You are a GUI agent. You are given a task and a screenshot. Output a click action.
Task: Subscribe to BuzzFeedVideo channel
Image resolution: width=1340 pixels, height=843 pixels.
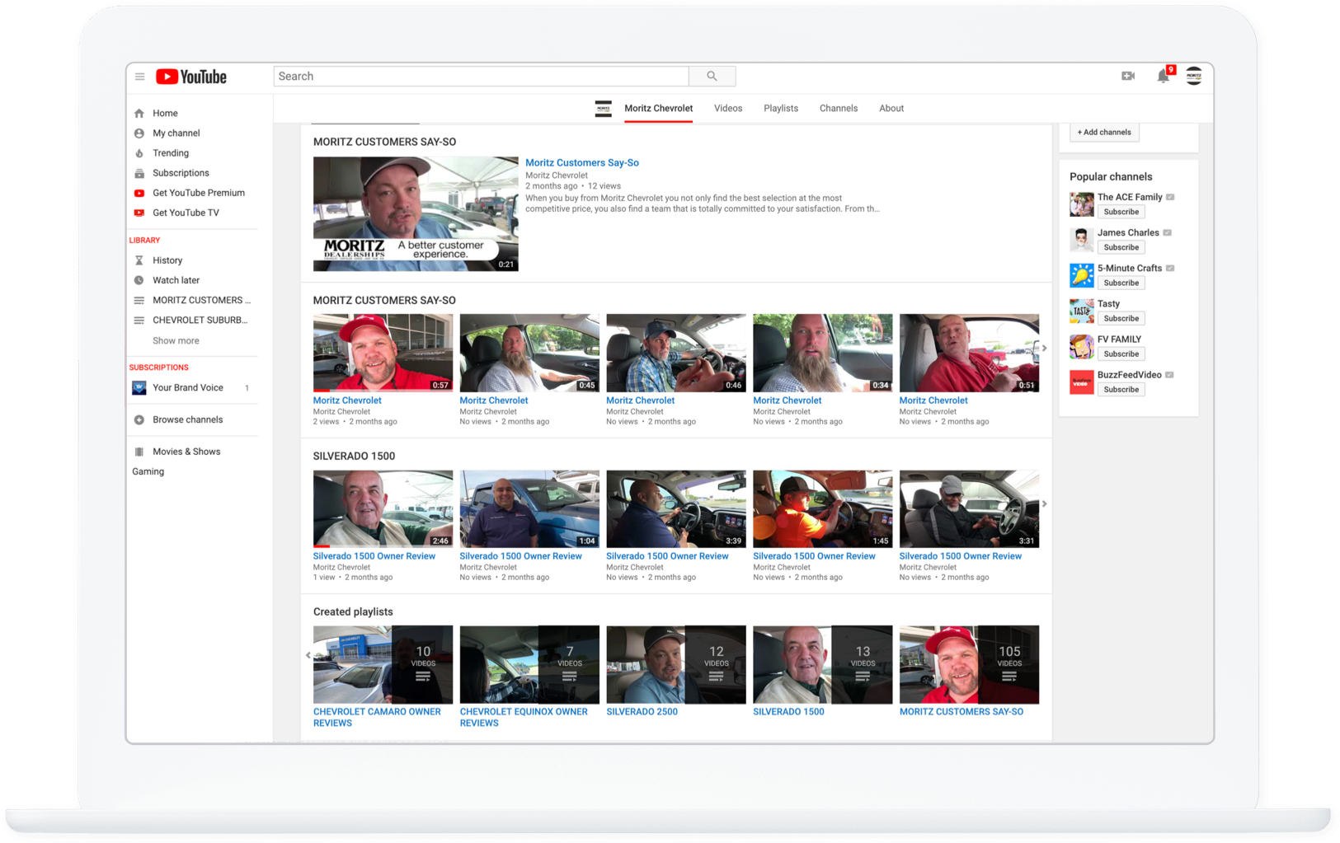(1120, 388)
